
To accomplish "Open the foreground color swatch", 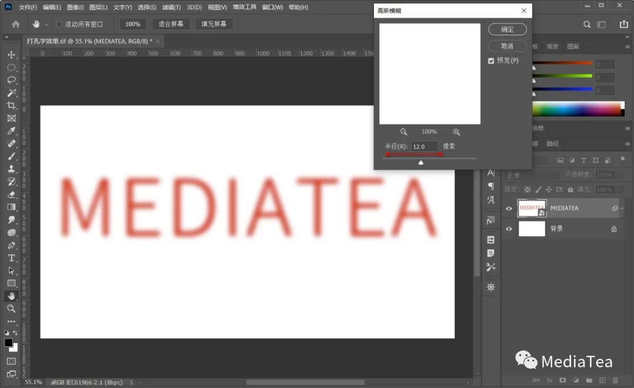I will [8, 343].
